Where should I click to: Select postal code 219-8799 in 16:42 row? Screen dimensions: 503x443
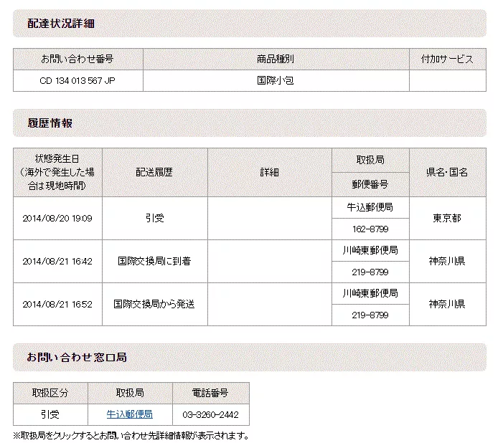(370, 272)
